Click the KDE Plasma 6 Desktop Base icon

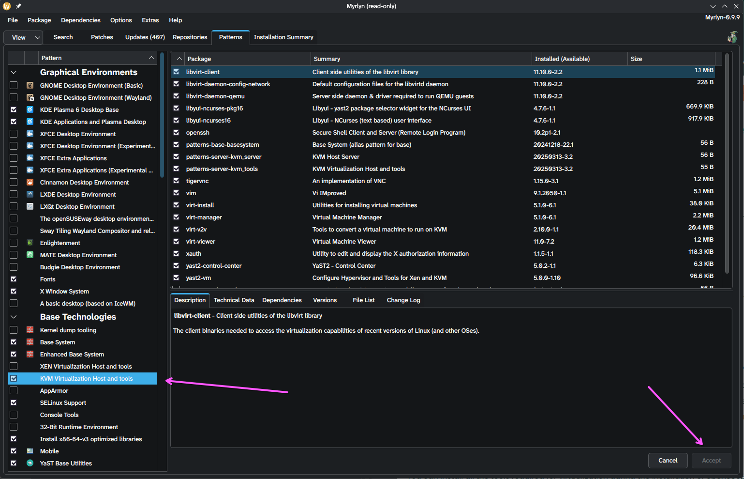click(30, 109)
